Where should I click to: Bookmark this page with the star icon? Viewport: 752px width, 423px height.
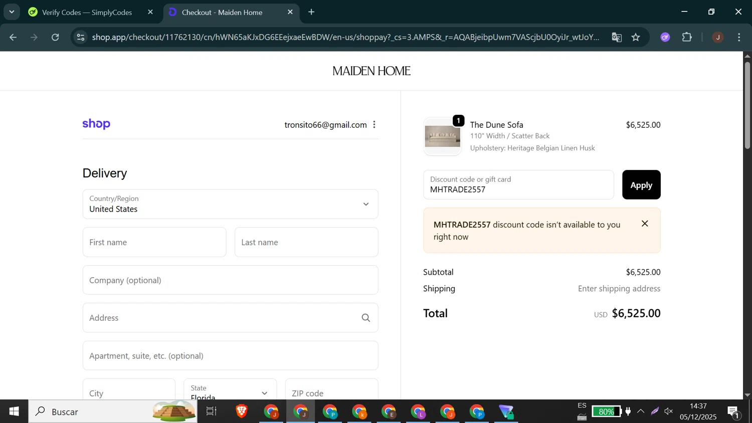(636, 37)
